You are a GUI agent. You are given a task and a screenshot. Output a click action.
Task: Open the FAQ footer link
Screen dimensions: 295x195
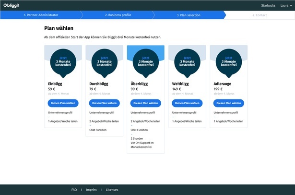pos(74,190)
